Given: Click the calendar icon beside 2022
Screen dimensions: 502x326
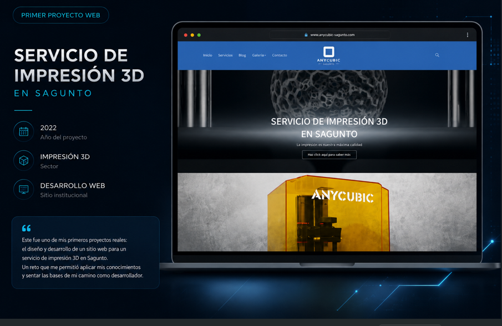Looking at the screenshot, I should coord(24,131).
